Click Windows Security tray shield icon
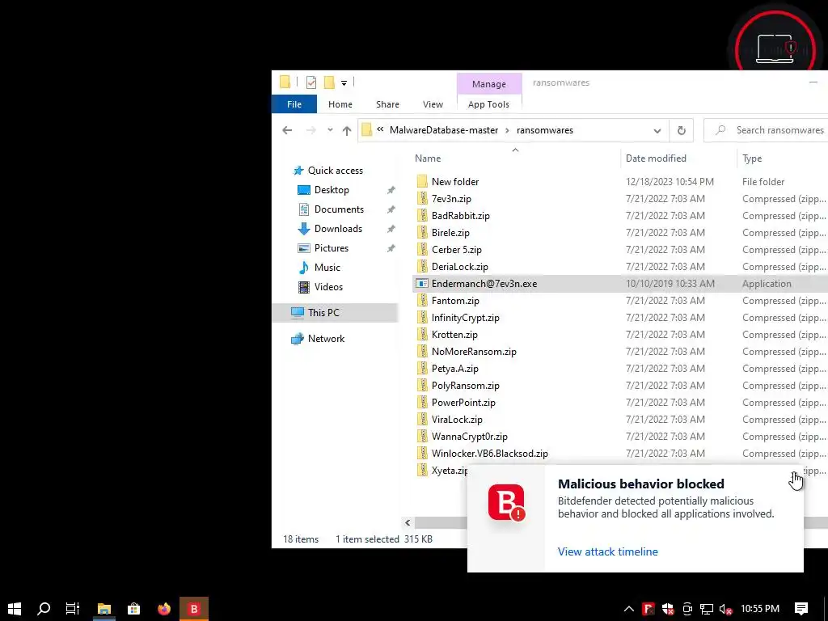Screen dimensions: 828x621 point(668,610)
